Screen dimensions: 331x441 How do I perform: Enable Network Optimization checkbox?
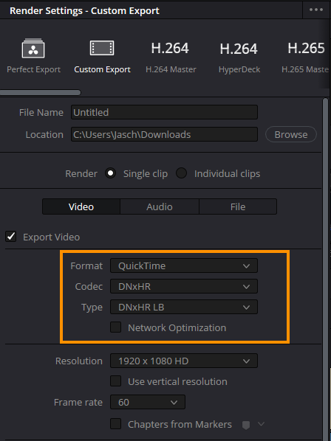pyautogui.click(x=115, y=327)
